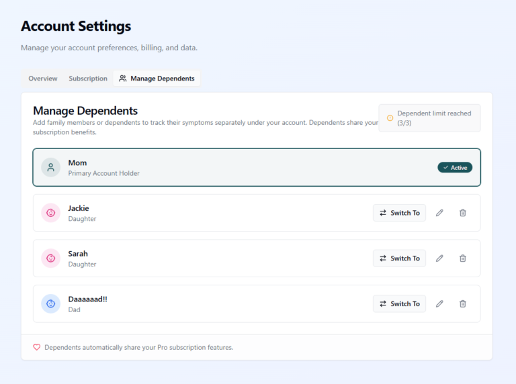The height and width of the screenshot is (384, 516).
Task: Delete Jackie using the trash icon
Action: point(463,213)
